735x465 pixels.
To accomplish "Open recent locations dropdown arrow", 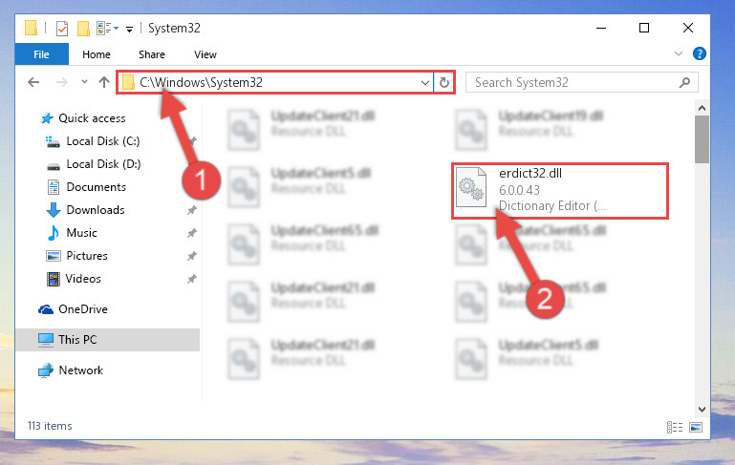I will point(84,82).
